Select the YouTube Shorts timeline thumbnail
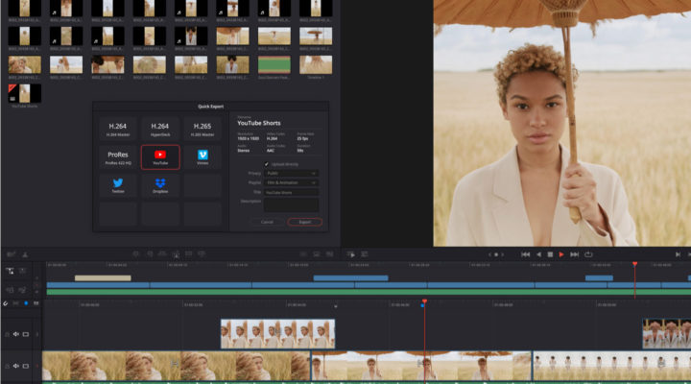 point(25,93)
